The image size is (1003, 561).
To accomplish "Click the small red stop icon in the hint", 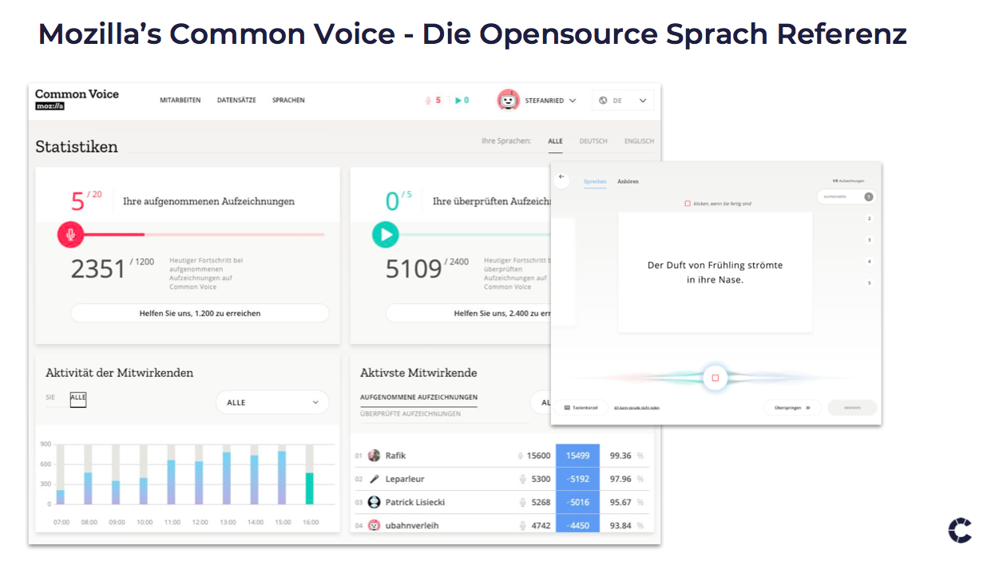I will (688, 203).
